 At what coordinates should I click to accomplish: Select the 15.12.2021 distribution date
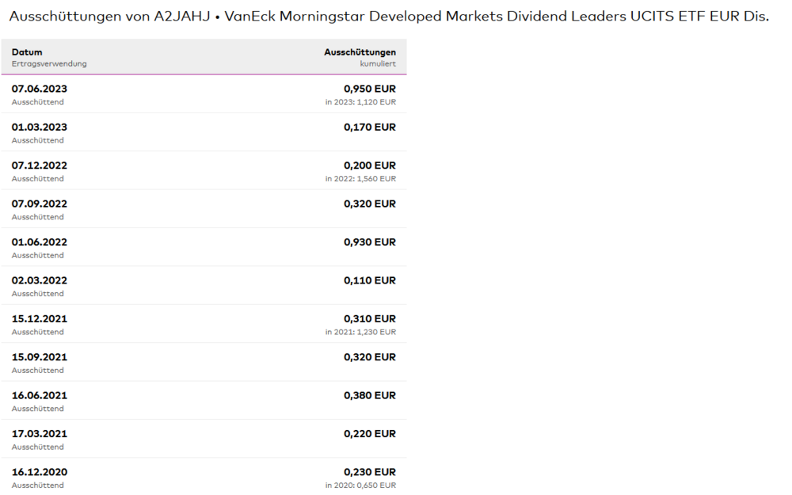tap(40, 319)
